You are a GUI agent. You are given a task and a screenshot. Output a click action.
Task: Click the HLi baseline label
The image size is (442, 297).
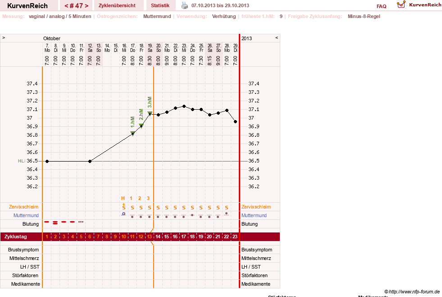click(x=22, y=161)
